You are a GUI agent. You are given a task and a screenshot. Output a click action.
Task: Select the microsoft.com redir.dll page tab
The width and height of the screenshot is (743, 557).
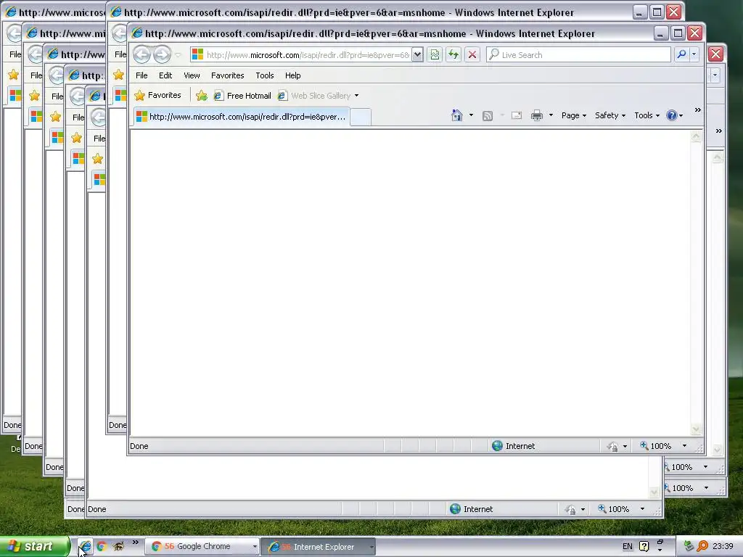pyautogui.click(x=242, y=117)
